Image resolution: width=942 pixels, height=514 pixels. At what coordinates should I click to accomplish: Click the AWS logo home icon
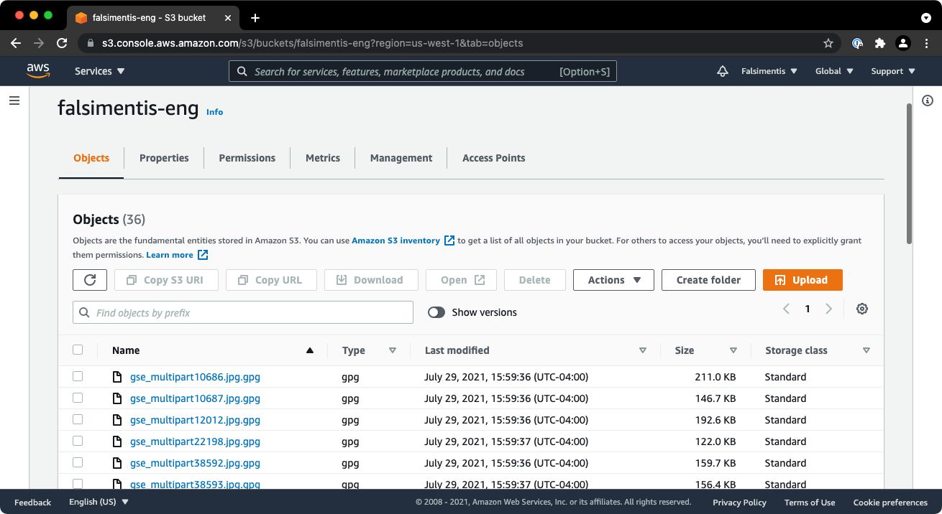[38, 70]
